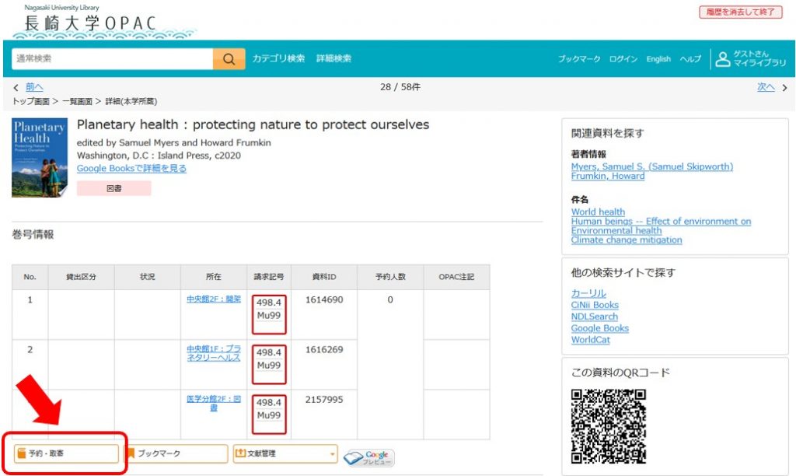Switch language via the English link
The image size is (796, 476).
click(658, 59)
